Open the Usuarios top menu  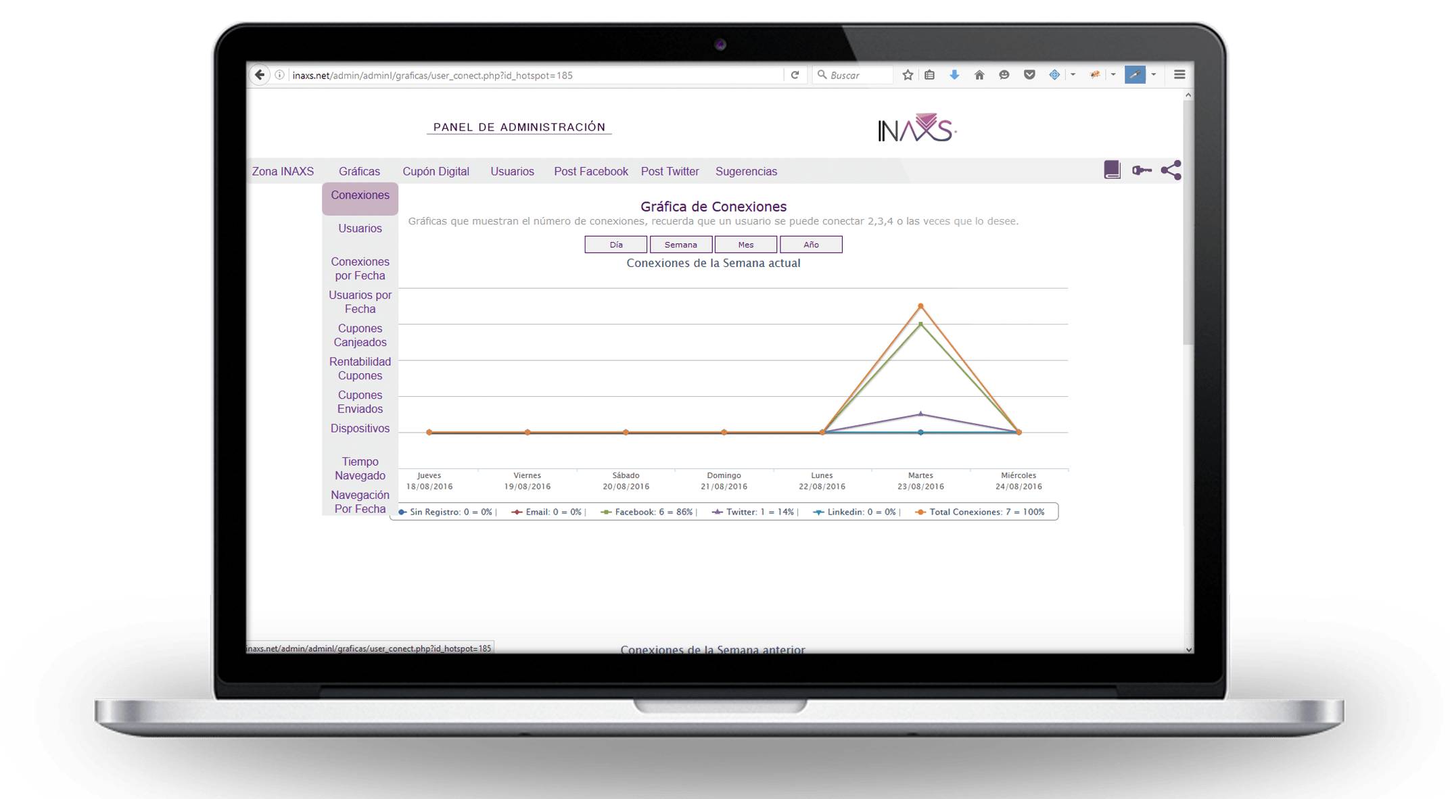coord(512,172)
